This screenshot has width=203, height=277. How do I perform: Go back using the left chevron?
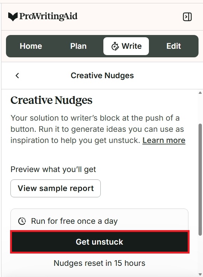[17, 76]
